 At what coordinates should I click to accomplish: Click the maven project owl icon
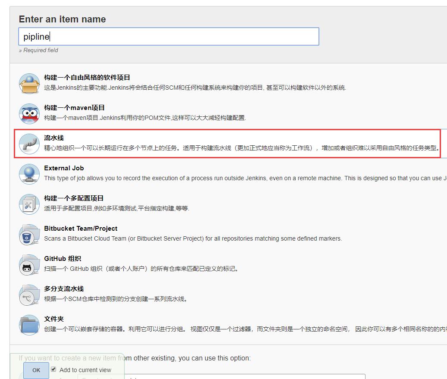click(x=29, y=114)
